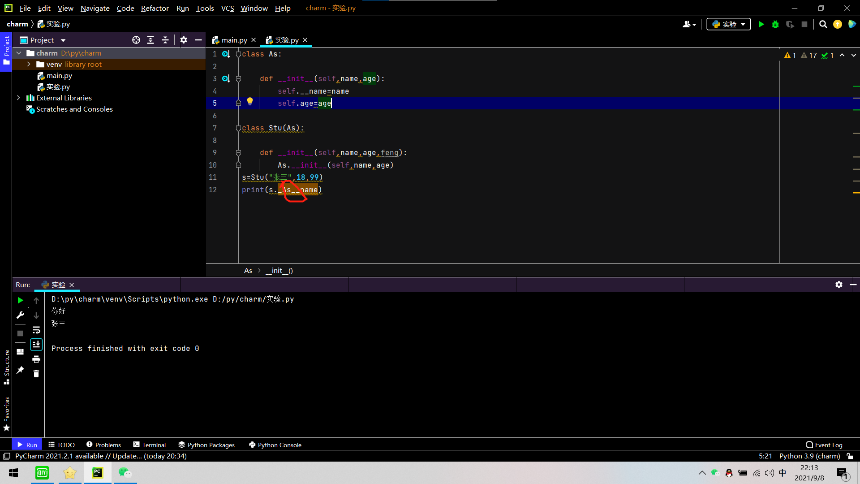Print the Run console output
Viewport: 860px width, 484px height.
click(x=36, y=359)
